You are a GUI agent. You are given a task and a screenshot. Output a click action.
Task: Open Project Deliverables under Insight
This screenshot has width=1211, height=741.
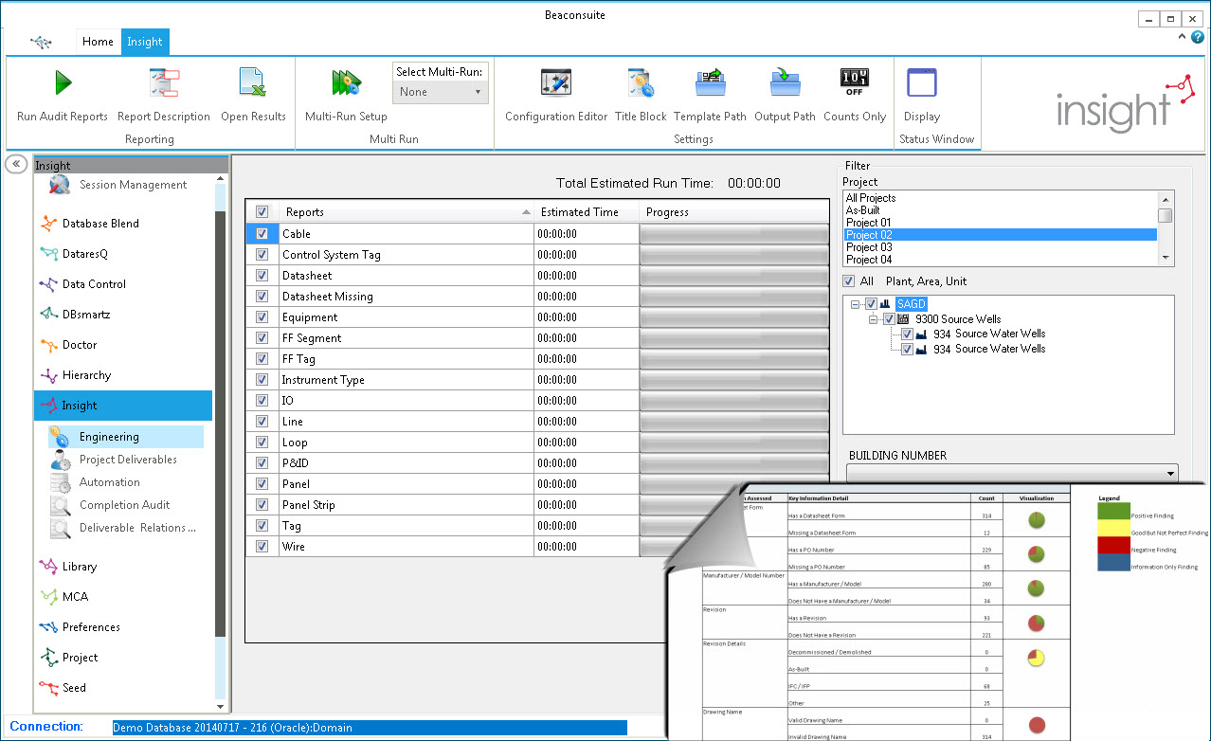128,460
